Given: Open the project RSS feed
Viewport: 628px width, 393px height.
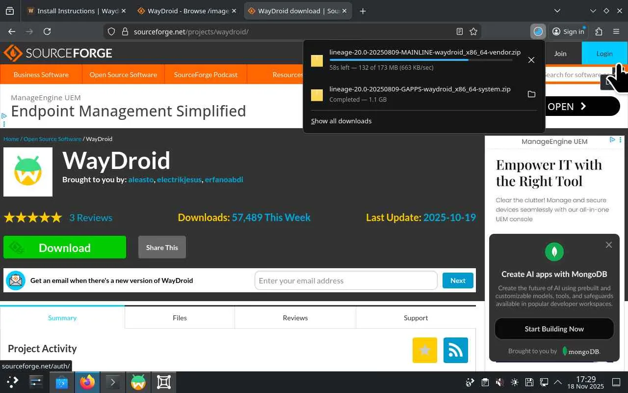Looking at the screenshot, I should [456, 350].
